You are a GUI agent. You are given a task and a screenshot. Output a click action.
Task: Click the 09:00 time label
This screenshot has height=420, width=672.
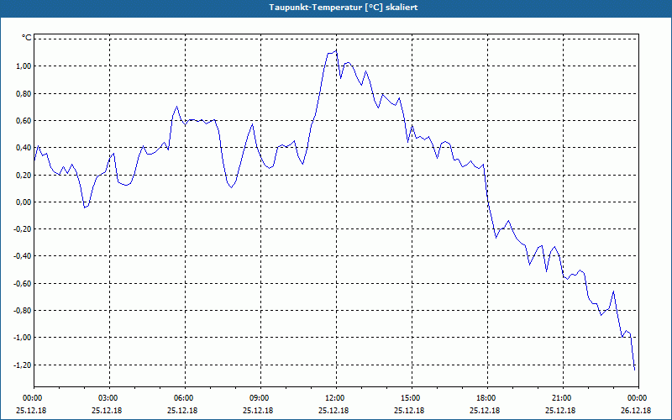(260, 398)
